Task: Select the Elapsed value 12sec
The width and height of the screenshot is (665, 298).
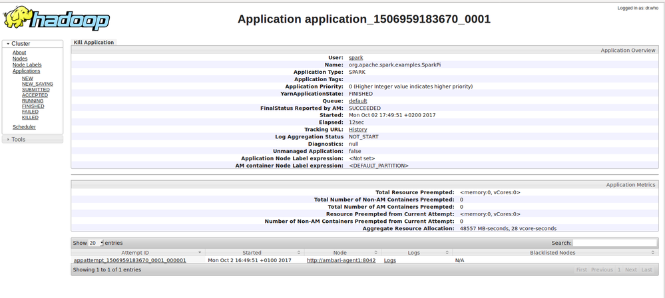Action: (356, 122)
